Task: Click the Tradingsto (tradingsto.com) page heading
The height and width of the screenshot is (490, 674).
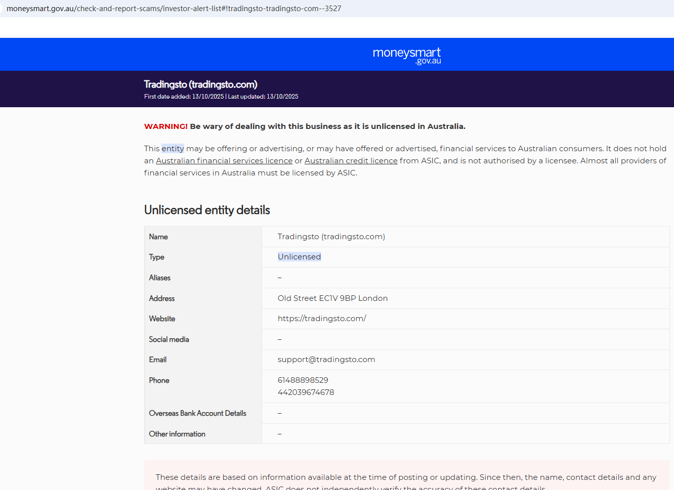Action: [x=200, y=84]
